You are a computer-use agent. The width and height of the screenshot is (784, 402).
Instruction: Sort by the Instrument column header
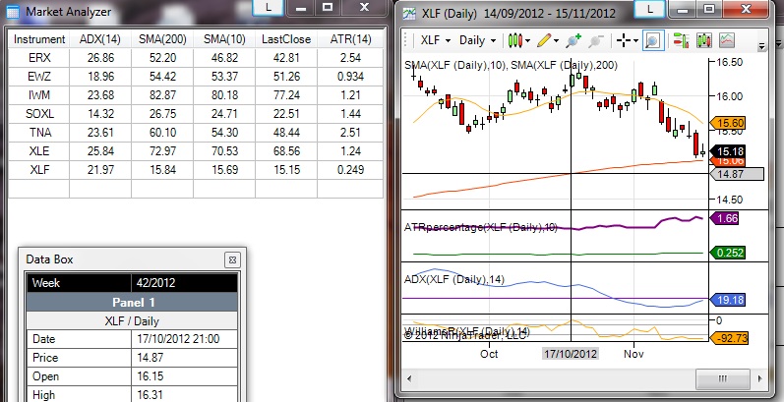pos(39,39)
